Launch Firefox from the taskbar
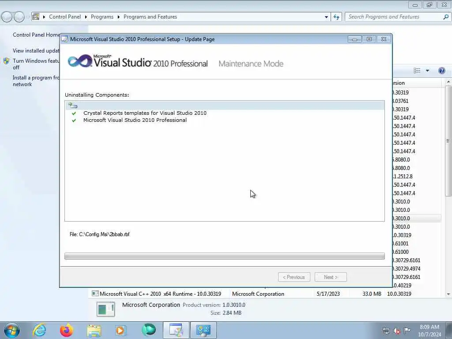The image size is (452, 339). coord(66,330)
